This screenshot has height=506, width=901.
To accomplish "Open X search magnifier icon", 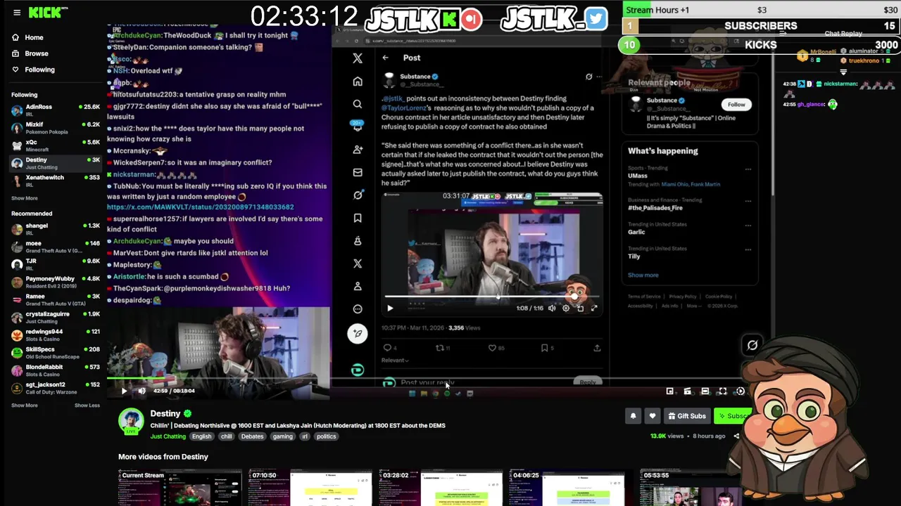I will (x=358, y=104).
